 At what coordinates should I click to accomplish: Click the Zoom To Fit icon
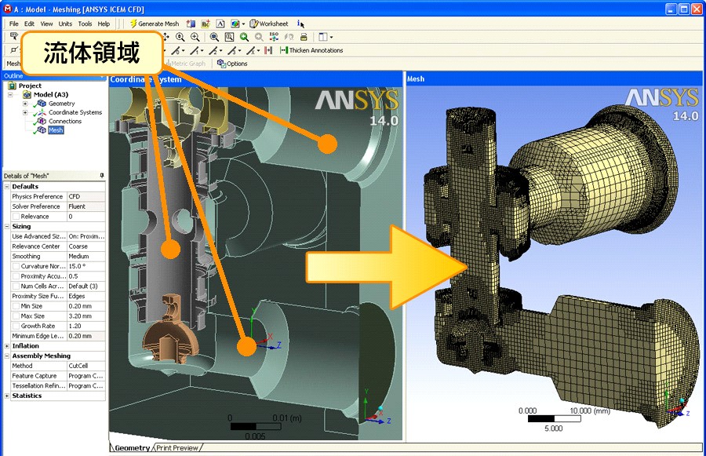[x=214, y=37]
